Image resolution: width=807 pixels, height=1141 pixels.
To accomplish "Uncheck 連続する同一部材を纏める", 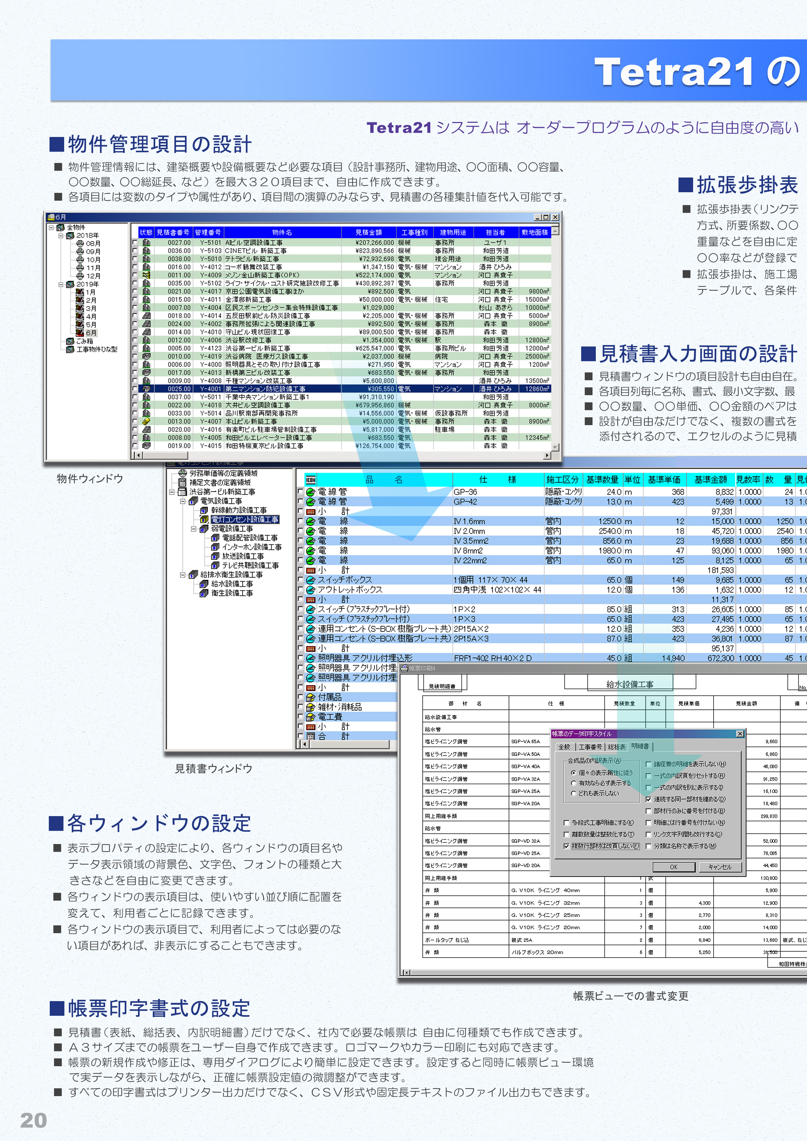I will 649,799.
